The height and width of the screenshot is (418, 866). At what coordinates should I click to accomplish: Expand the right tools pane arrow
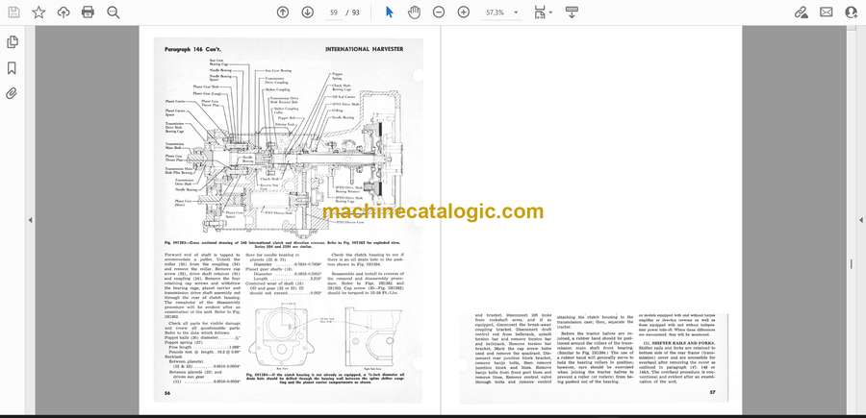point(860,220)
